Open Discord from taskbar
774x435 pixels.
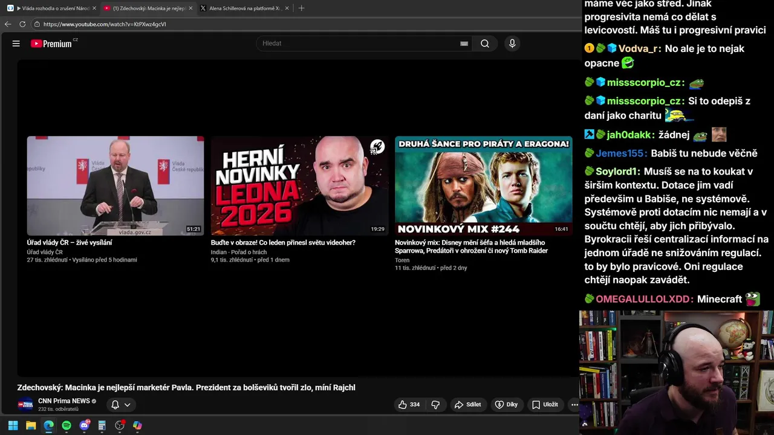tap(84, 425)
